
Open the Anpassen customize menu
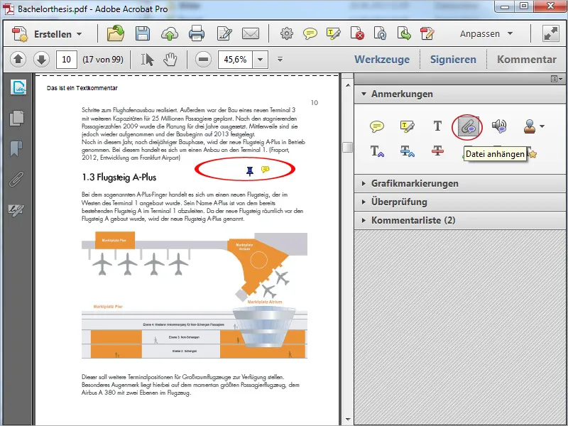486,33
